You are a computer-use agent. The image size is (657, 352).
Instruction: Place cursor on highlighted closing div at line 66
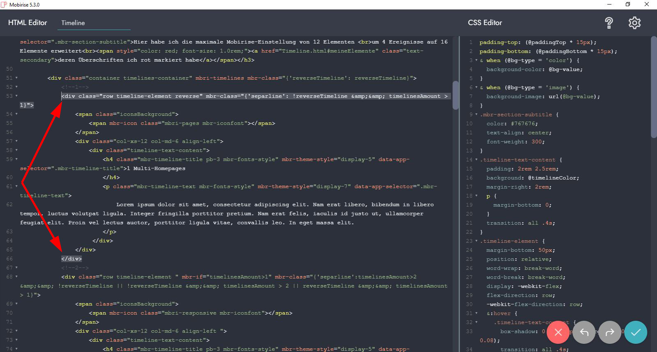(71, 259)
